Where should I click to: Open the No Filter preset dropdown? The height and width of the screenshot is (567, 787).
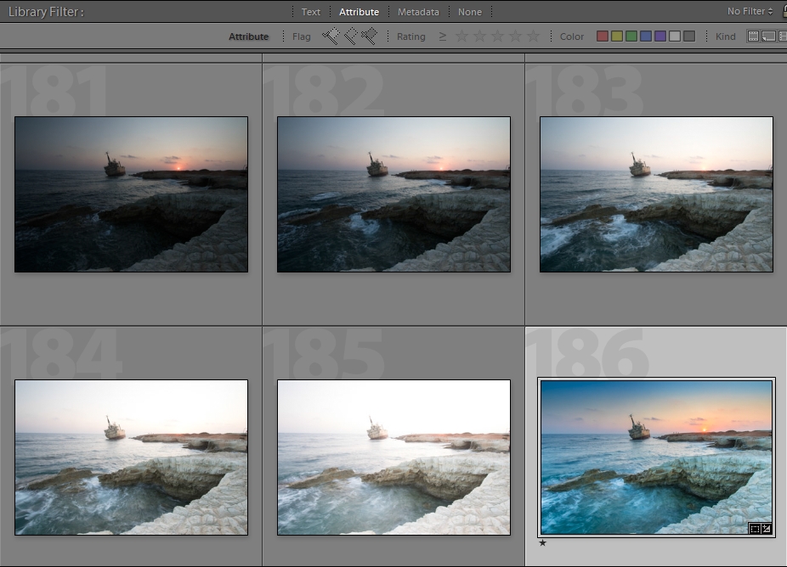click(x=750, y=12)
